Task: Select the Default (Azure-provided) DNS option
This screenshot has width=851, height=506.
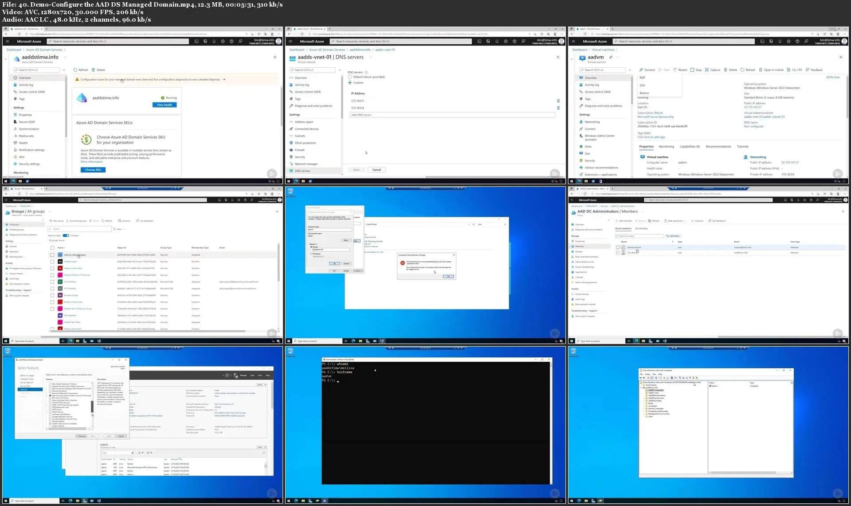Action: pyautogui.click(x=350, y=77)
